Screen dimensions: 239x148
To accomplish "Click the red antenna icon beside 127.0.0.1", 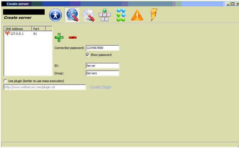I will pyautogui.click(x=7, y=33).
